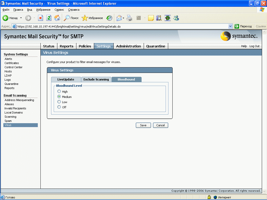The image size is (267, 200).
Task: Open Поиск magnifier search icon
Action: tap(66, 18)
